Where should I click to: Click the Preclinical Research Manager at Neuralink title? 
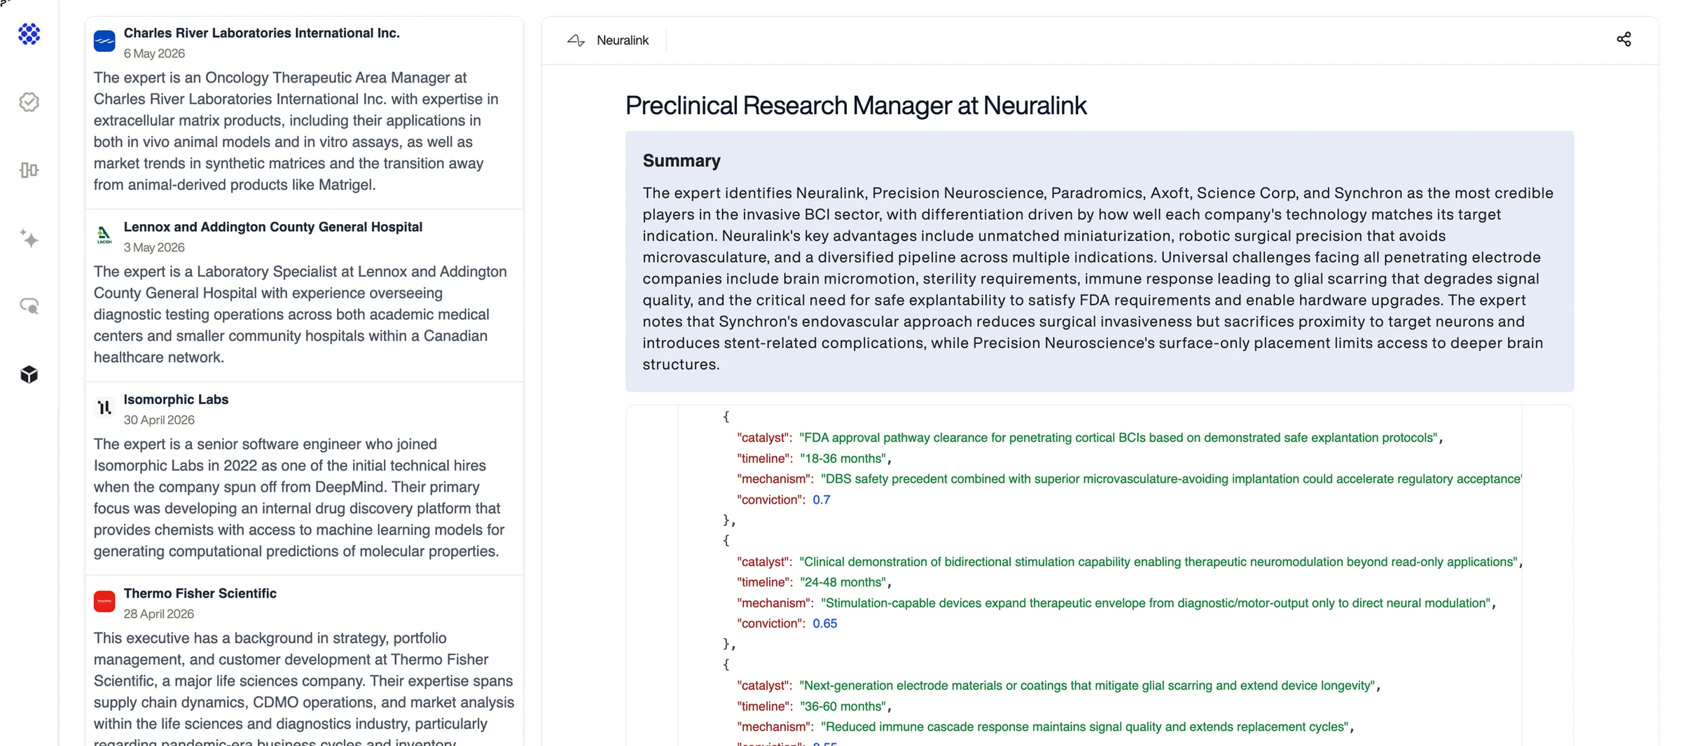coord(856,106)
